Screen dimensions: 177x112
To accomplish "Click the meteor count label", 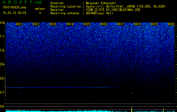I will tap(40, 9).
